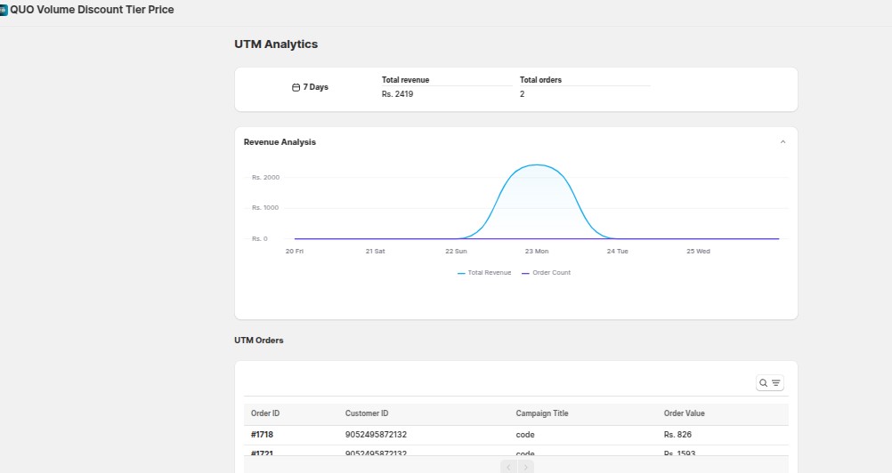Viewport: 892px width, 473px height.
Task: Click the 23 Mon point on chart axis
Action: (x=536, y=252)
